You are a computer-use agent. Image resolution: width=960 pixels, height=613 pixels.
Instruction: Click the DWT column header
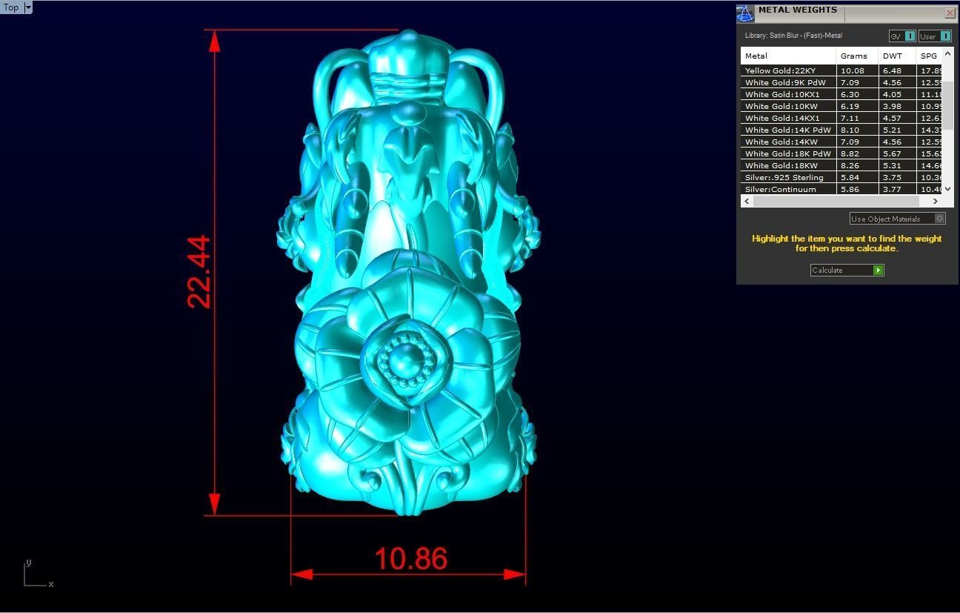(897, 56)
